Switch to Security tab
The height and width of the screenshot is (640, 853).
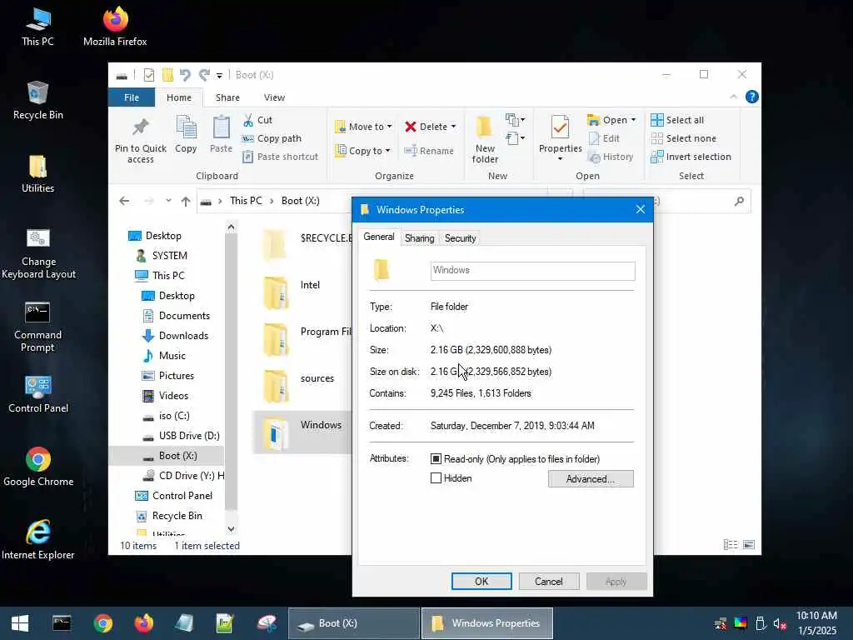pyautogui.click(x=460, y=238)
